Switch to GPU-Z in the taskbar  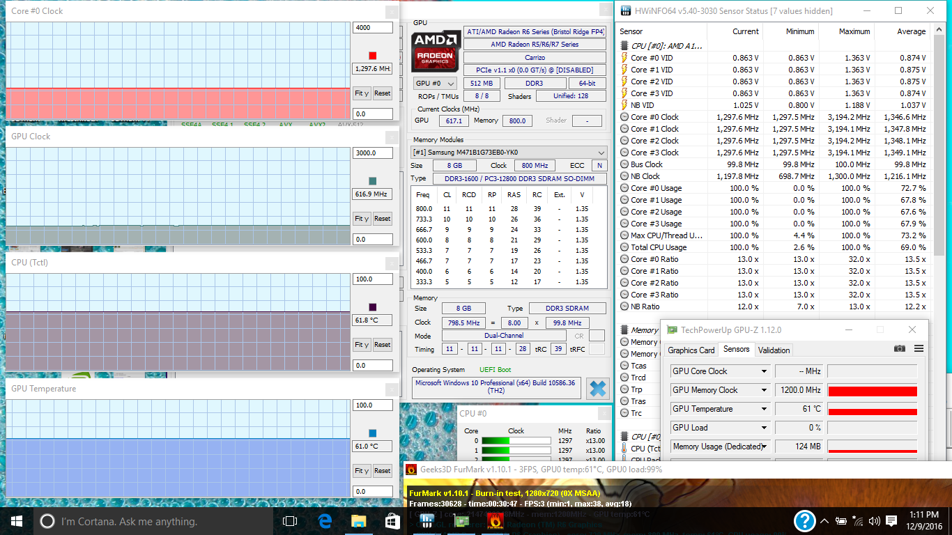point(461,521)
